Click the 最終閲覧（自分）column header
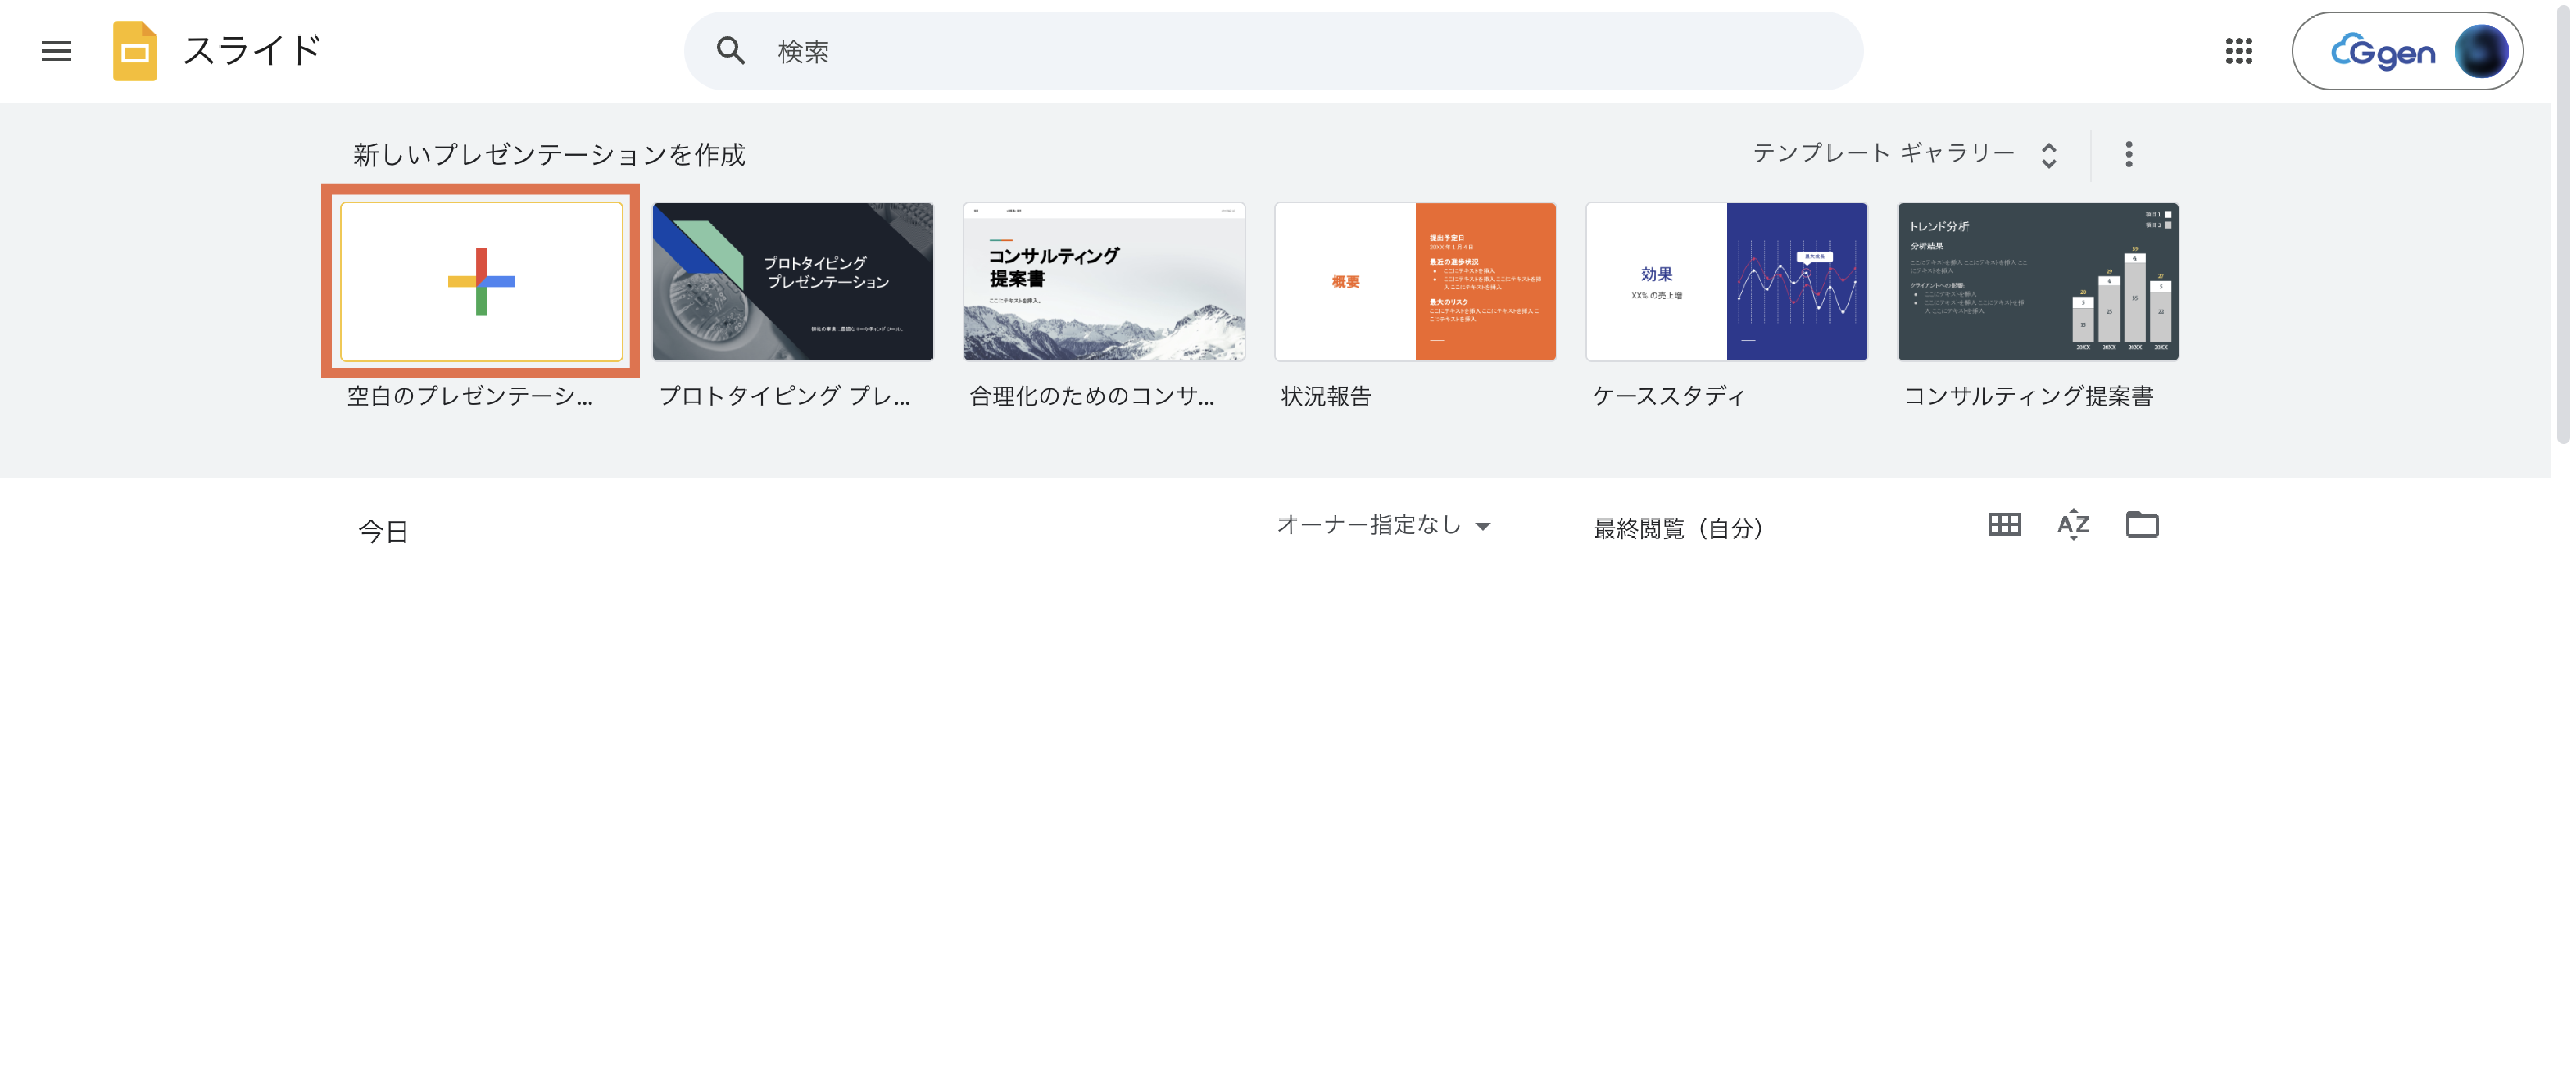This screenshot has width=2576, height=1073. (1678, 528)
